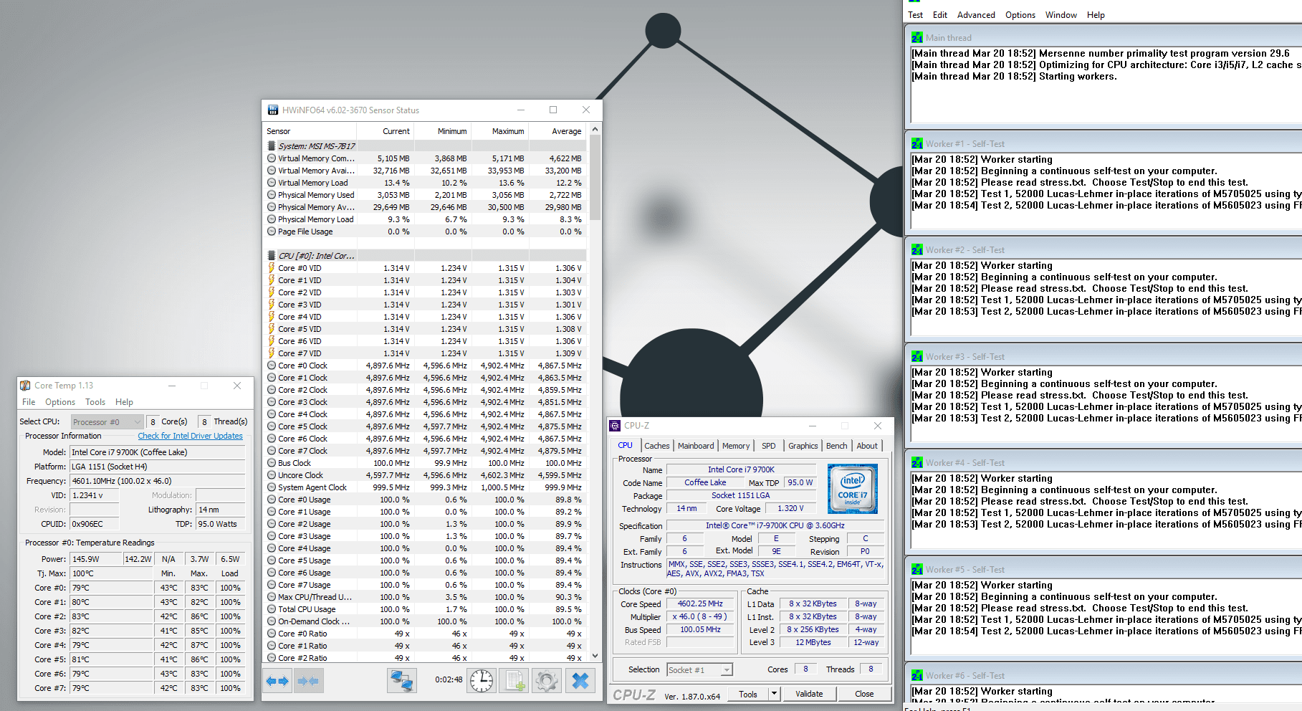Click the circle icon beside Core #0 Clock
The width and height of the screenshot is (1302, 711).
[x=272, y=366]
